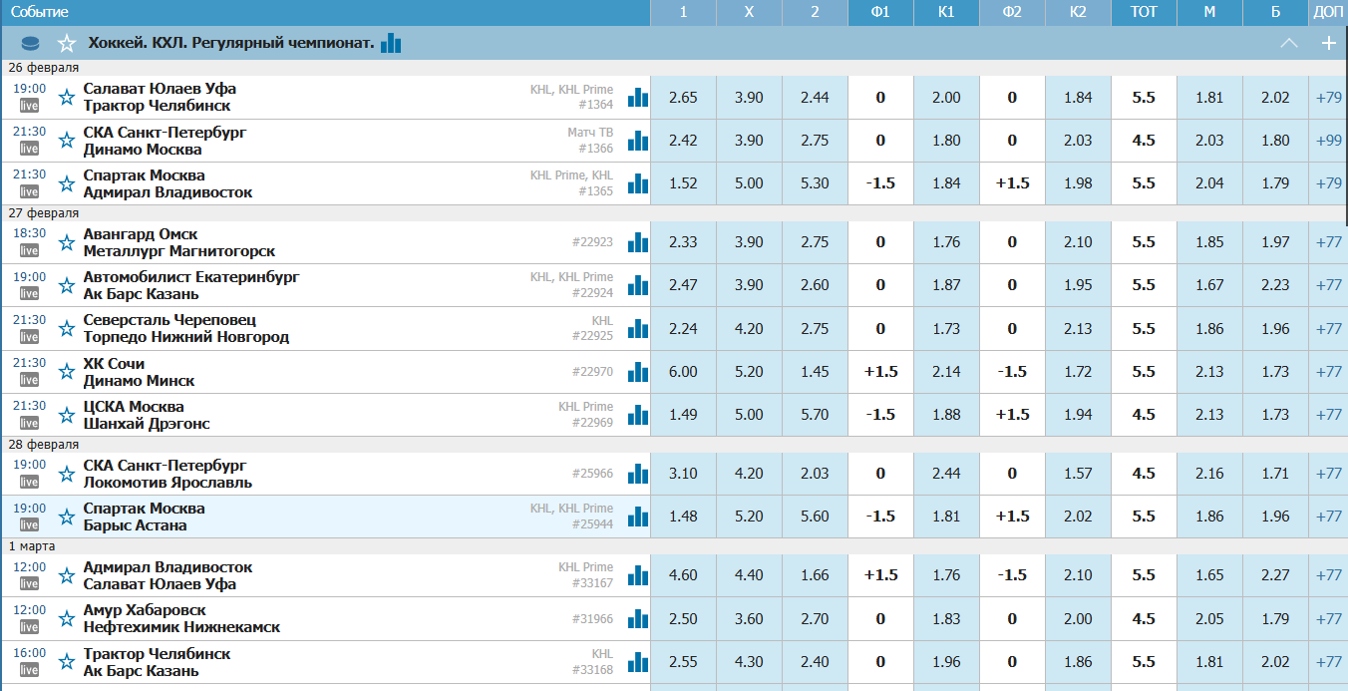Pick over 5.5 total at 2.27 for Адмирал
The width and height of the screenshot is (1348, 691).
[x=1275, y=575]
